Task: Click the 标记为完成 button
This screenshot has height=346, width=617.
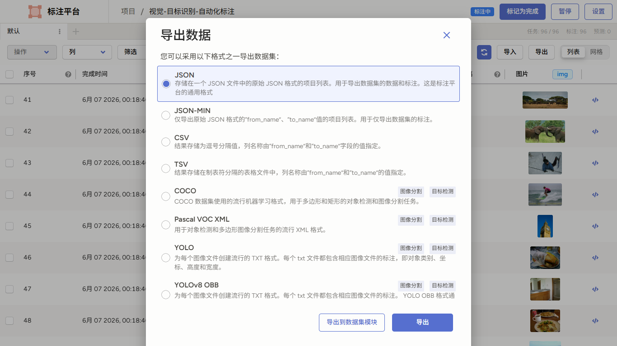Action: pos(523,11)
